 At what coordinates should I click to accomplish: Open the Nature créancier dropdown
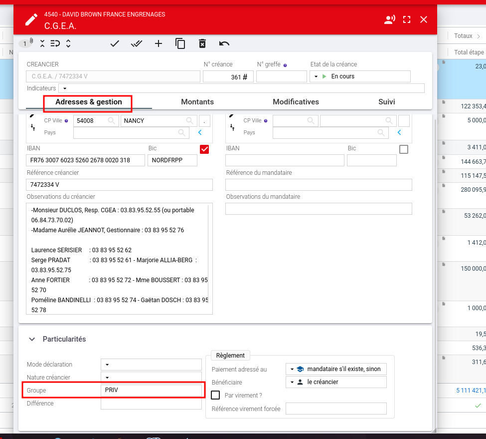coord(107,378)
